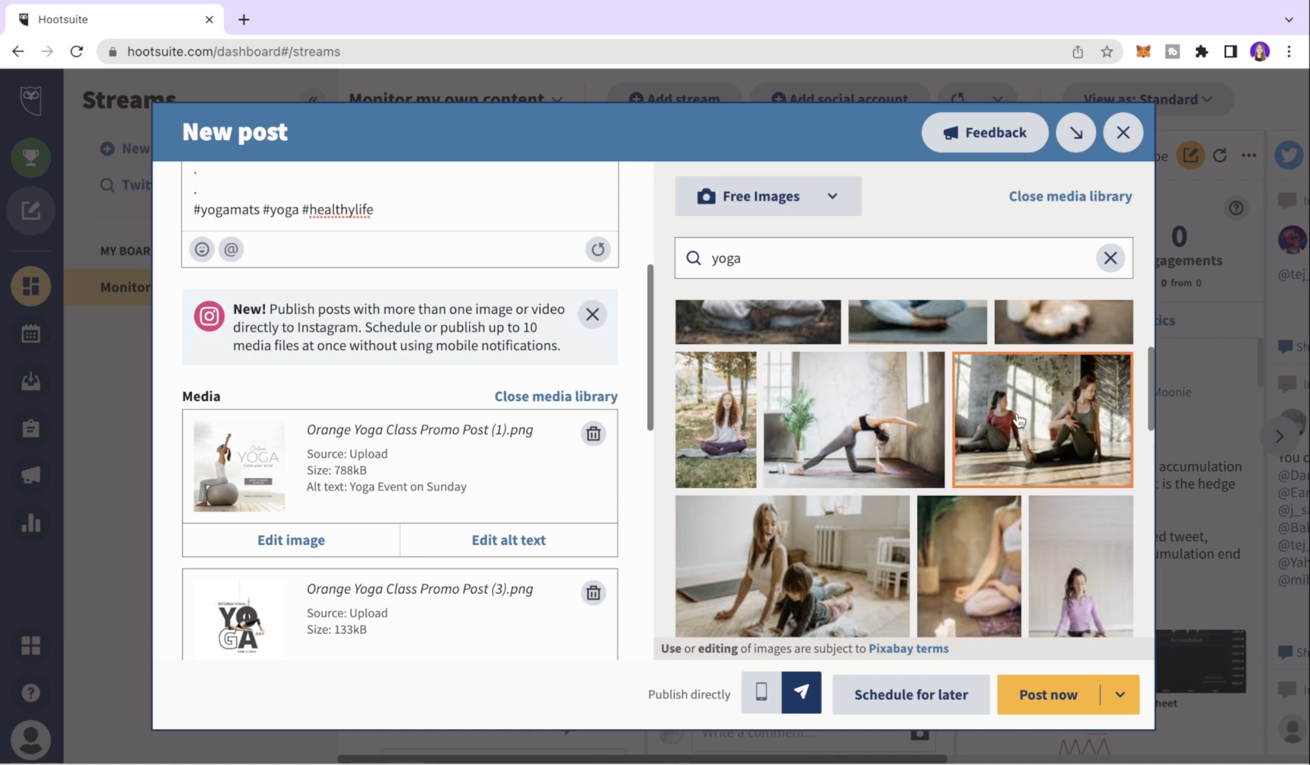Minimize the New post composer

coord(1076,133)
